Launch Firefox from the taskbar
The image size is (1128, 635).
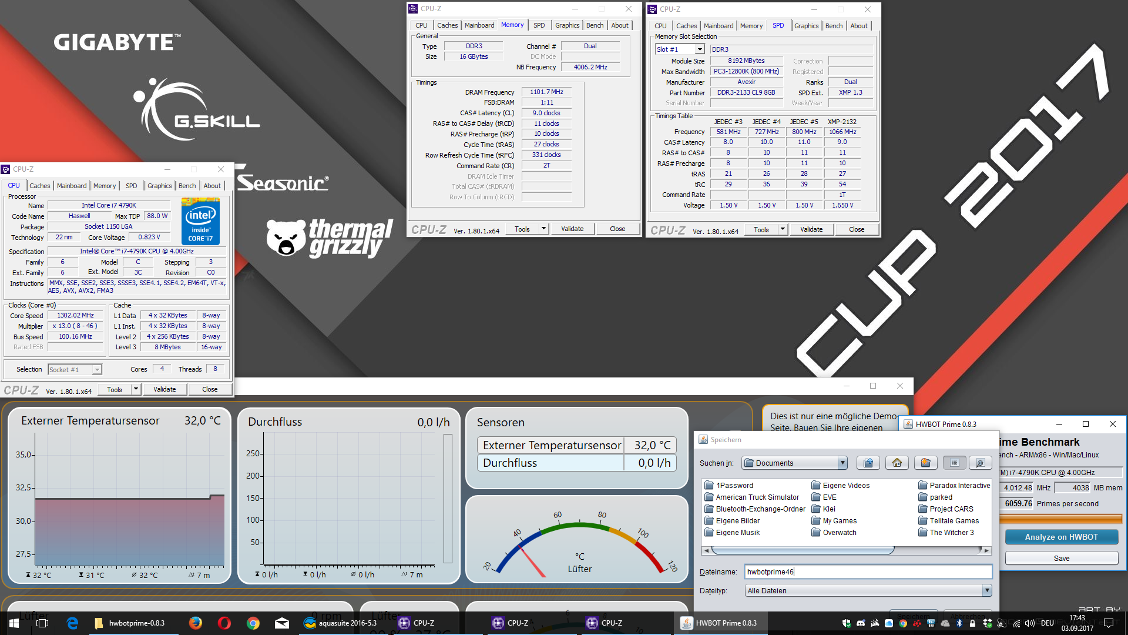tap(196, 623)
